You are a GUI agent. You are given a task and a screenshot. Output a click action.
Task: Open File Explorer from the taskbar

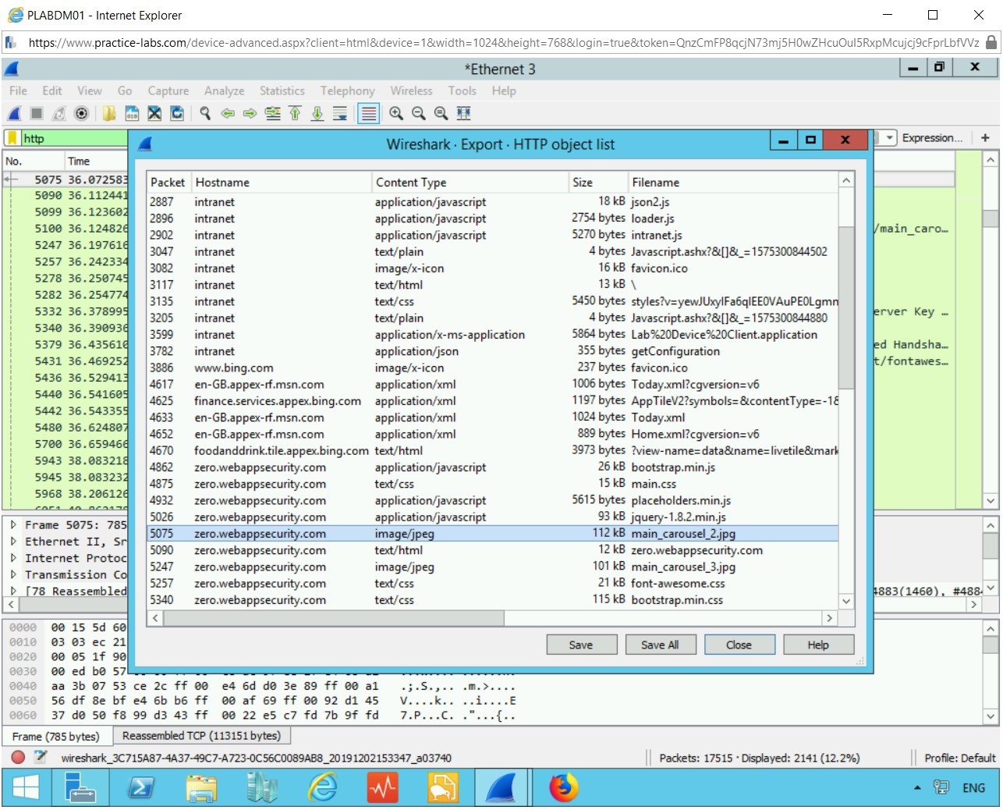tap(201, 788)
